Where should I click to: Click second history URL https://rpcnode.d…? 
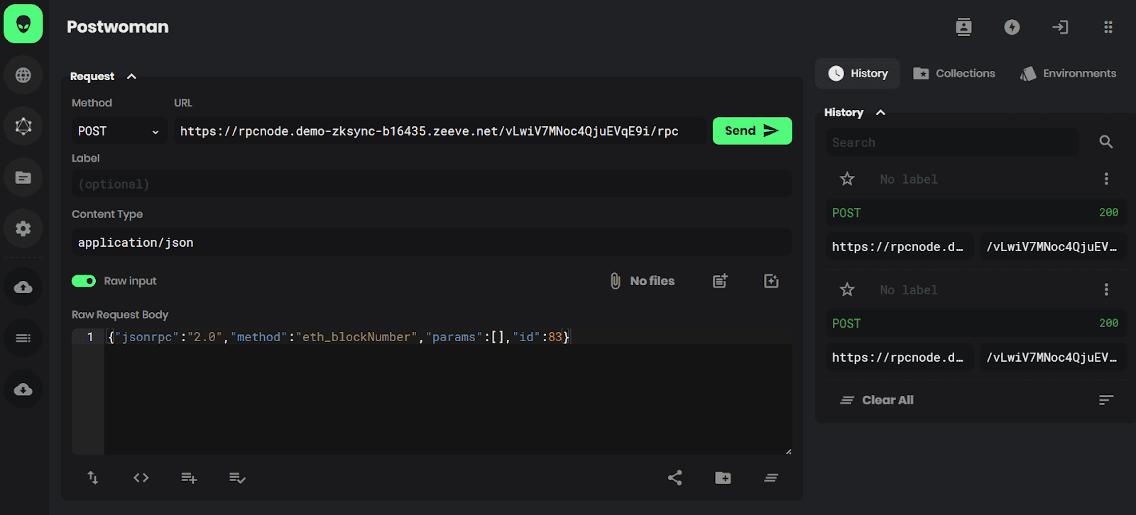tap(900, 358)
